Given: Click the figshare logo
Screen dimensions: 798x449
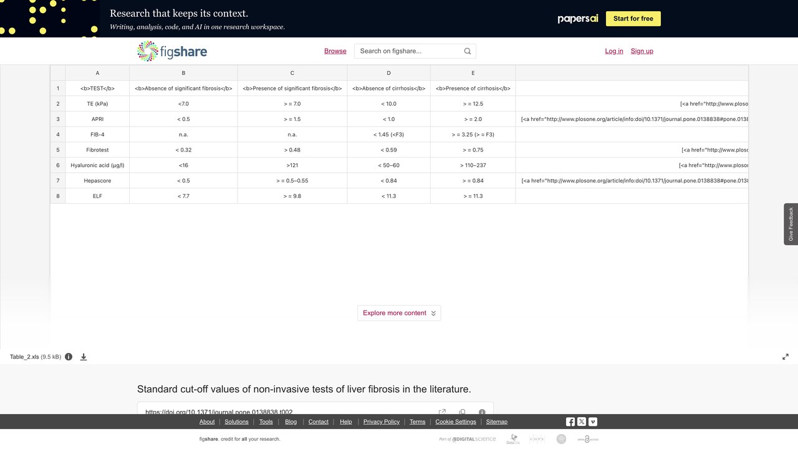Looking at the screenshot, I should pos(172,51).
